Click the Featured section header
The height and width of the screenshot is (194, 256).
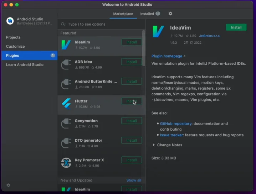68,33
